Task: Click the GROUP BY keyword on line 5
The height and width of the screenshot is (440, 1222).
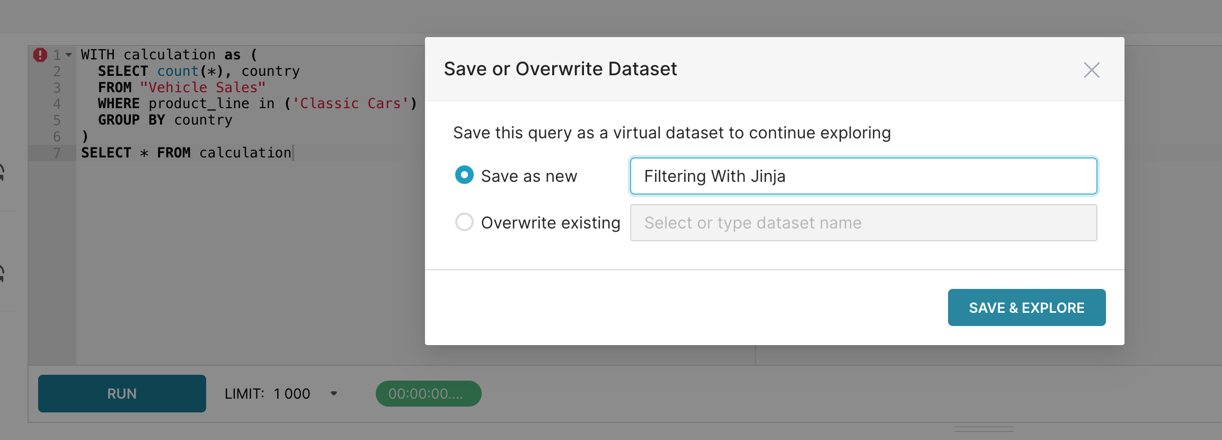Action: click(131, 120)
